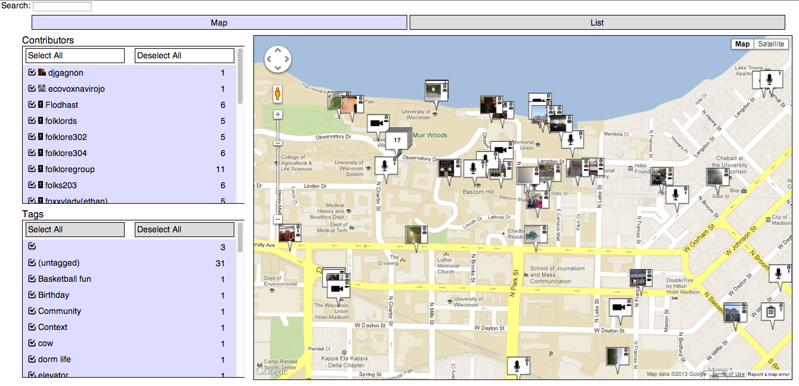Uncheck the folkloregroup contributor checkbox

pos(32,169)
